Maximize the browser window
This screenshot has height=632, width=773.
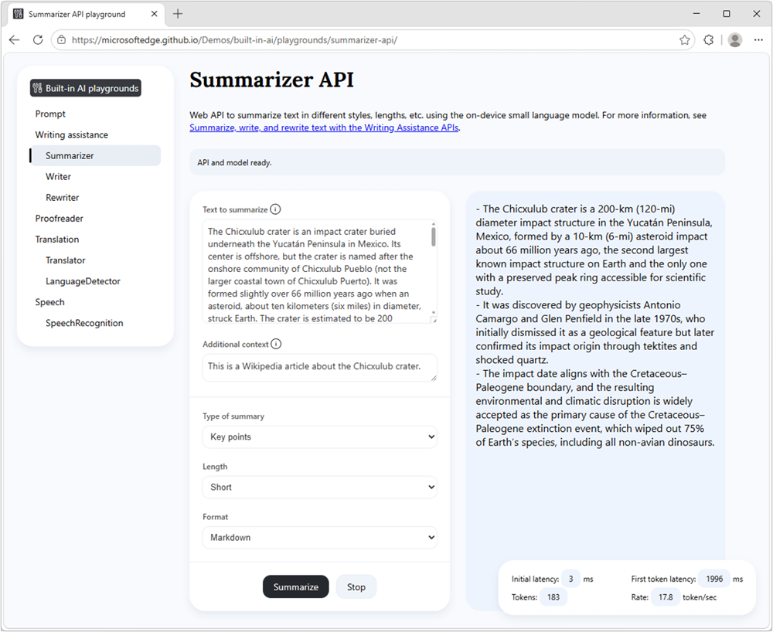coord(726,14)
